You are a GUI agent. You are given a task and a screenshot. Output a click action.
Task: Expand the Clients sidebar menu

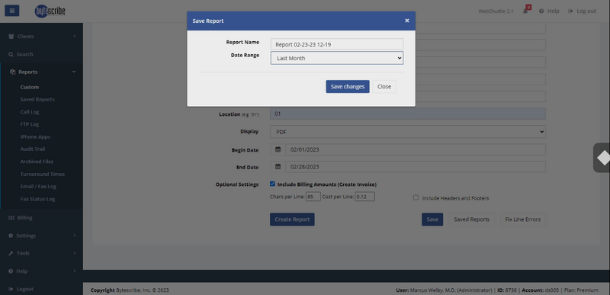(x=41, y=36)
